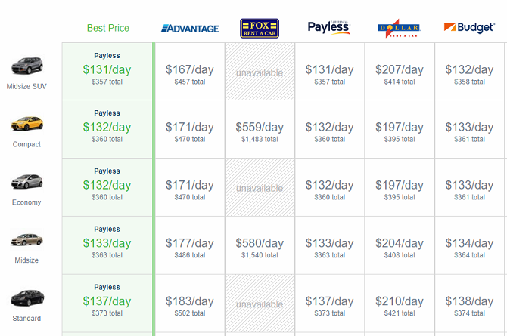Click the Economy car image
Image resolution: width=507 pixels, height=336 pixels.
click(x=27, y=181)
